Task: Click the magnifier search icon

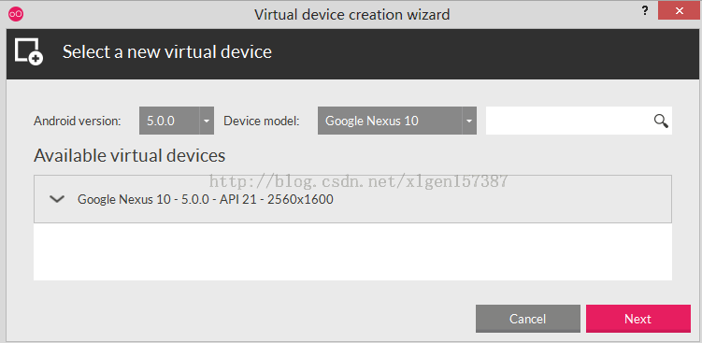Action: click(661, 121)
